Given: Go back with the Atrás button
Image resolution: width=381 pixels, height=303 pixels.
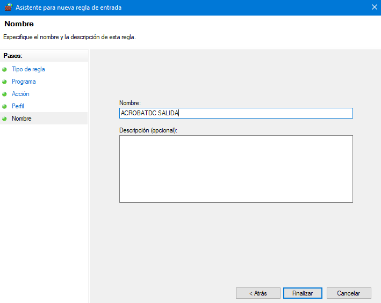Looking at the screenshot, I should [258, 293].
